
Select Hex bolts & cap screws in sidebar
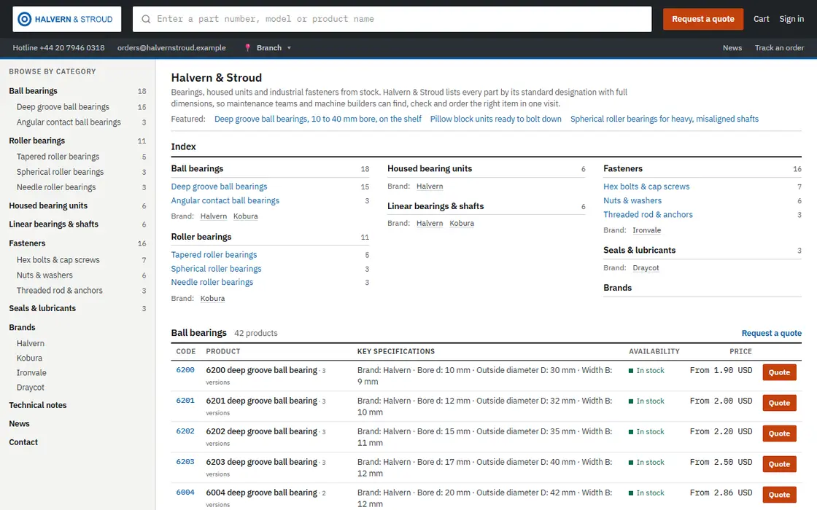tap(58, 259)
